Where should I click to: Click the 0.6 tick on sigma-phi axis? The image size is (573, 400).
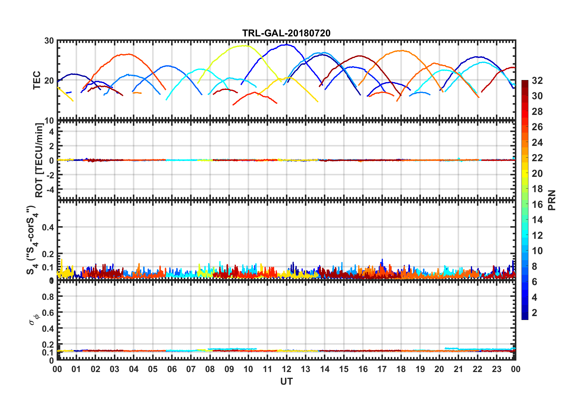(48, 312)
